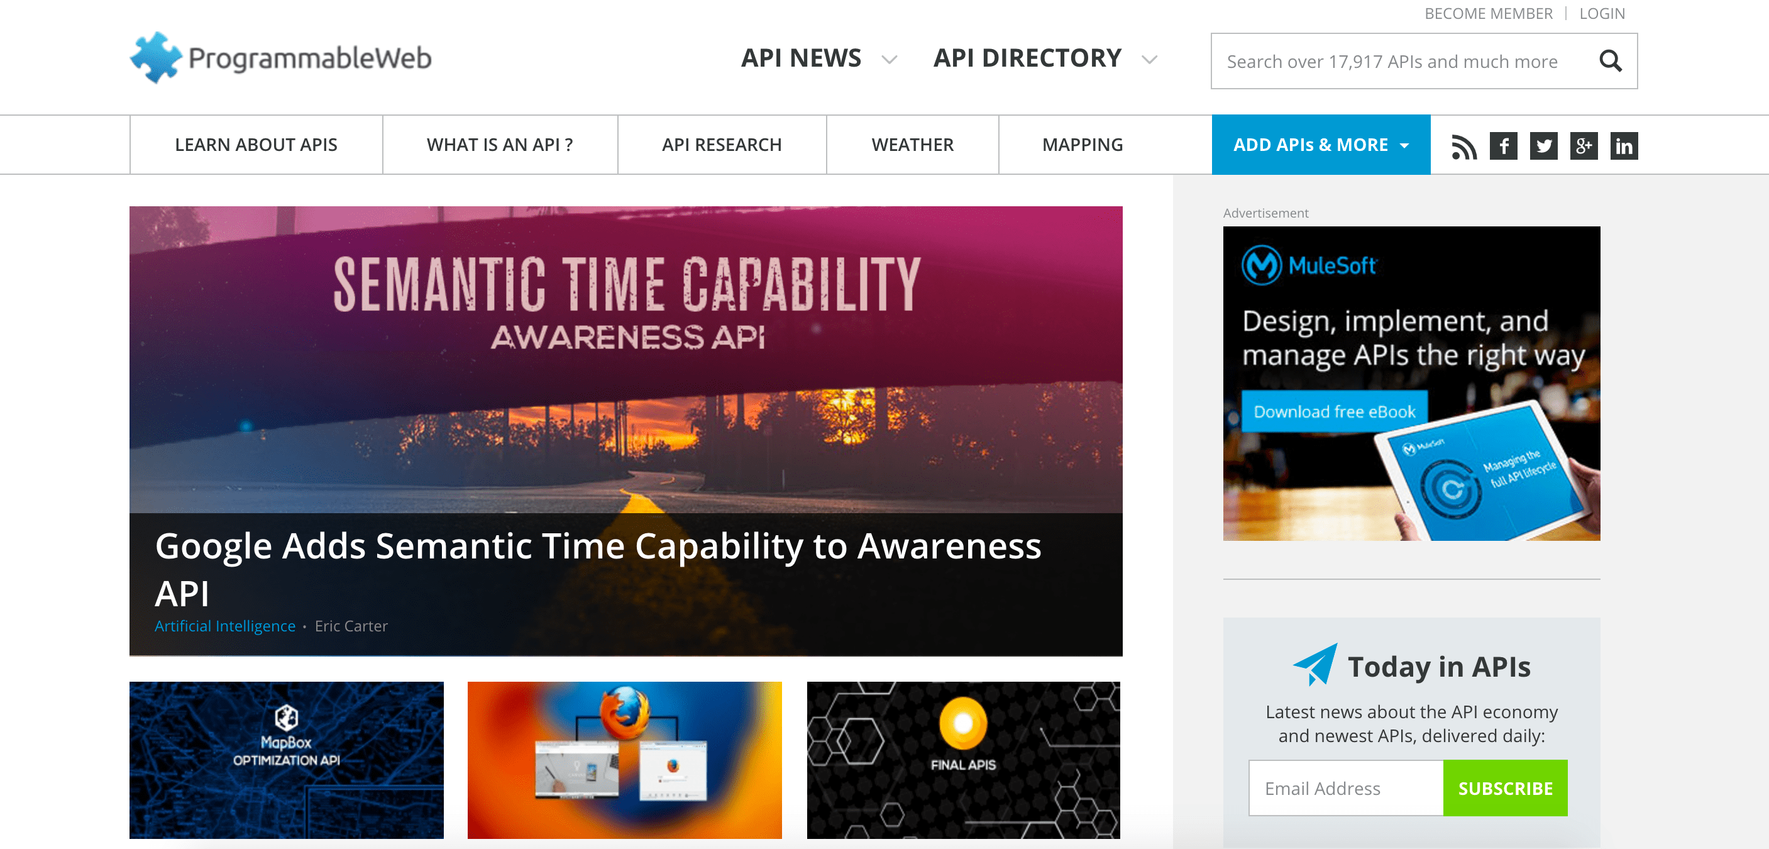Open the LinkedIn social icon
This screenshot has height=849, width=1769.
click(x=1624, y=146)
